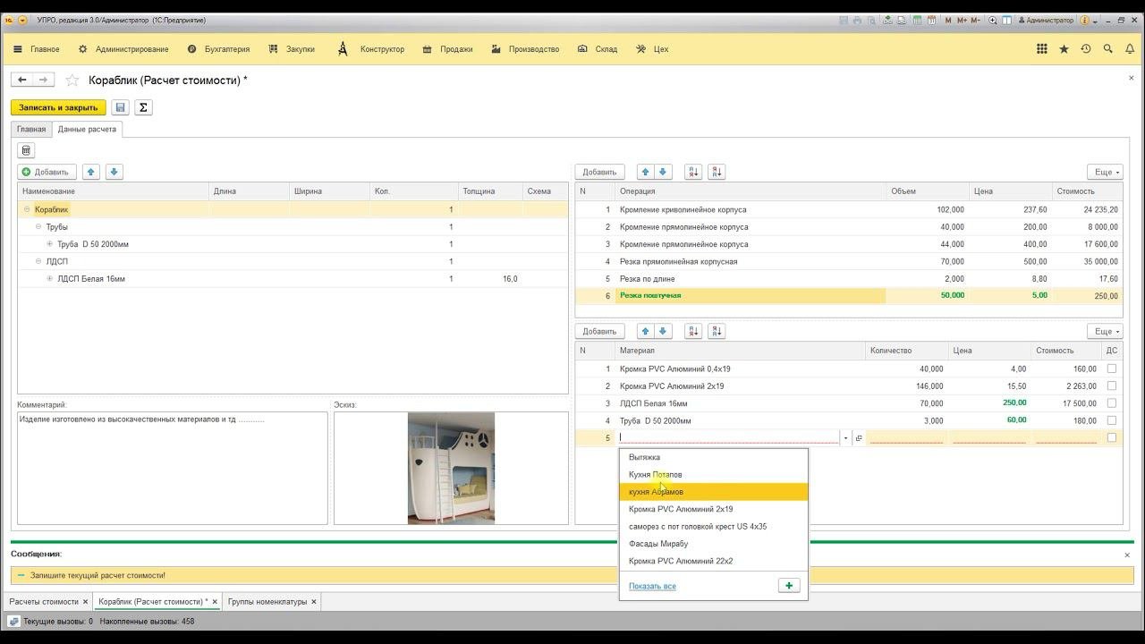The width and height of the screenshot is (1145, 644).
Task: Select Фасады Мирабу from suggestion list
Action: 658,544
